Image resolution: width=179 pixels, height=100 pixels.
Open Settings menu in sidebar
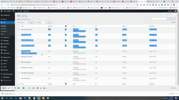6,70
